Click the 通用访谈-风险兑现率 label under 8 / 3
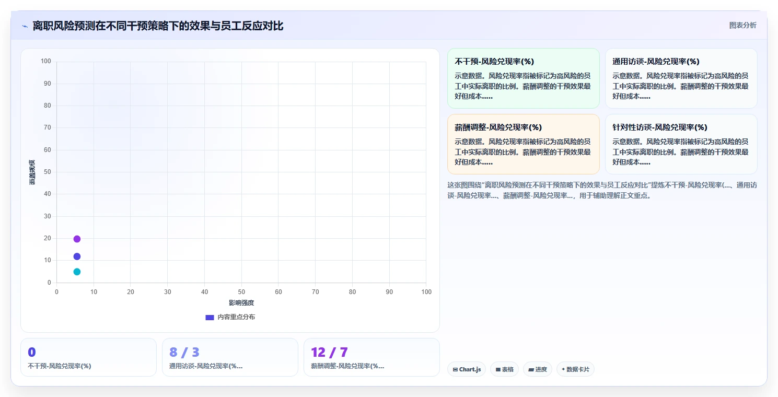Image resolution: width=778 pixels, height=397 pixels. (206, 366)
